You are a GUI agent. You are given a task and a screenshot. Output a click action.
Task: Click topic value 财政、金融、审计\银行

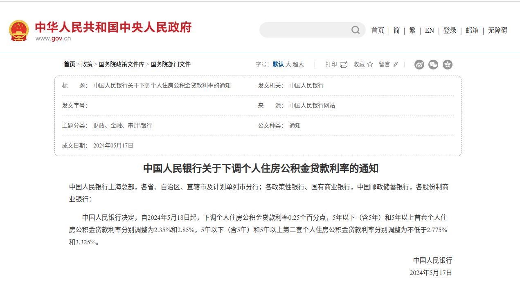pyautogui.click(x=123, y=125)
